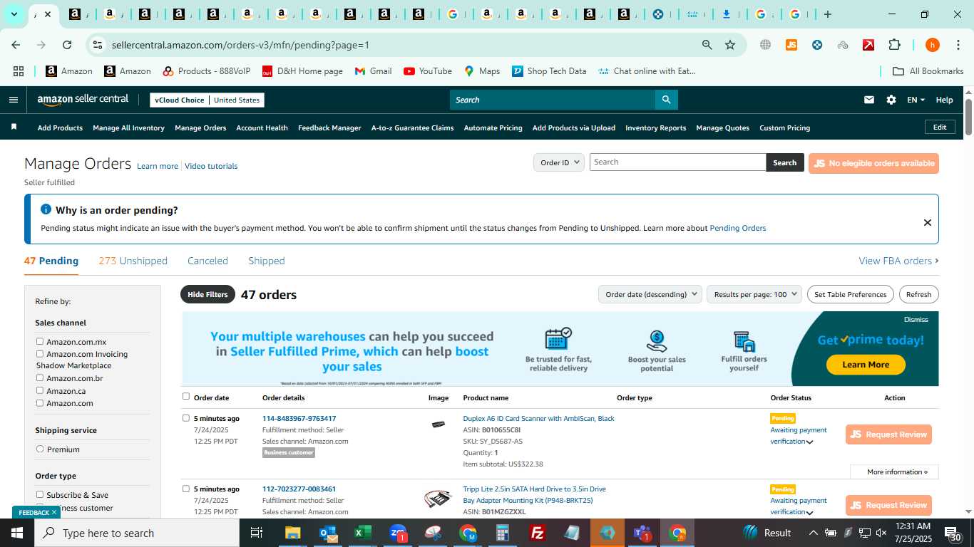The image size is (974, 547).
Task: Open the orange JS extension icon
Action: point(791,45)
